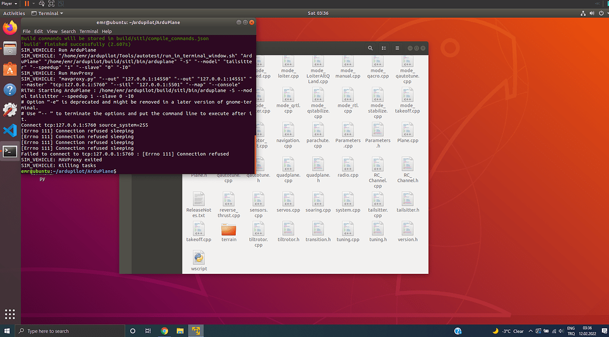Open Ubuntu Software from the dock
Image resolution: width=609 pixels, height=337 pixels.
point(10,69)
